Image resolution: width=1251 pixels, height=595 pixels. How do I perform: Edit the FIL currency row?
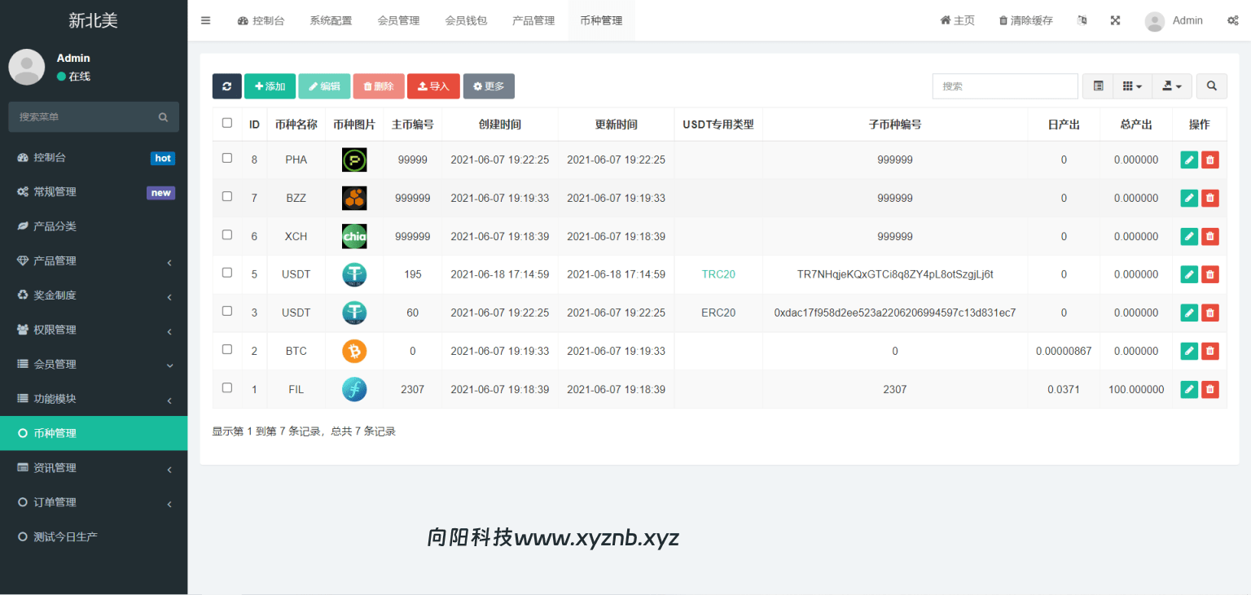click(1188, 389)
